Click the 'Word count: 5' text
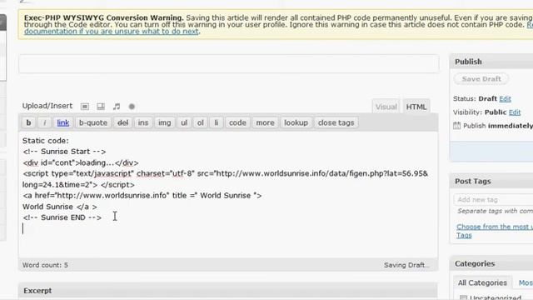Image resolution: width=533 pixels, height=300 pixels. [x=45, y=265]
